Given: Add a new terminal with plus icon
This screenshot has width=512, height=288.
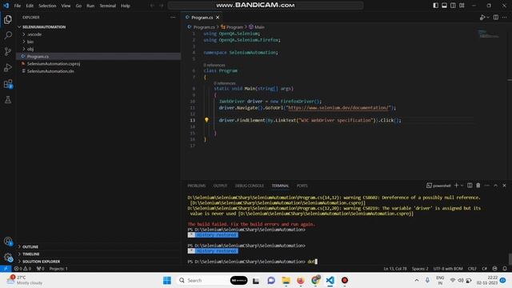Looking at the screenshot, I should click(x=456, y=186).
